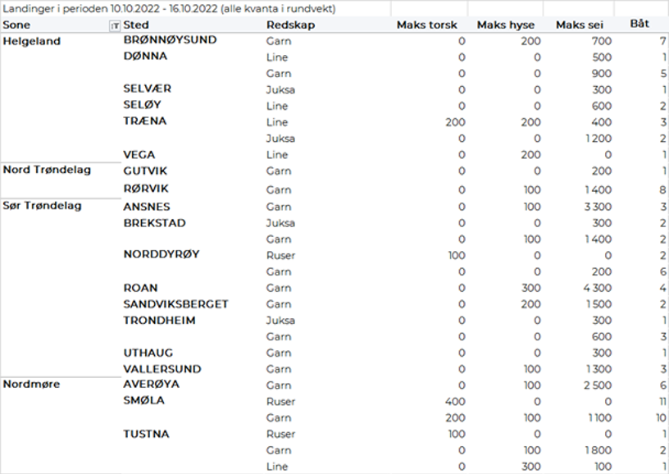Click the TRONDHEIM place cell

159,321
